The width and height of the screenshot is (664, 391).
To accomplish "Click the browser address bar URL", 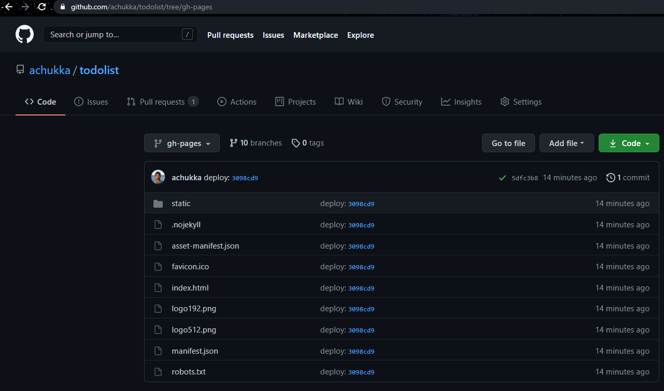I will pos(142,7).
